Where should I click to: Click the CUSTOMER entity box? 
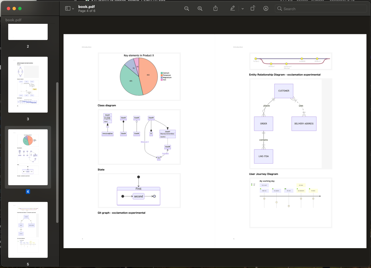click(x=284, y=91)
